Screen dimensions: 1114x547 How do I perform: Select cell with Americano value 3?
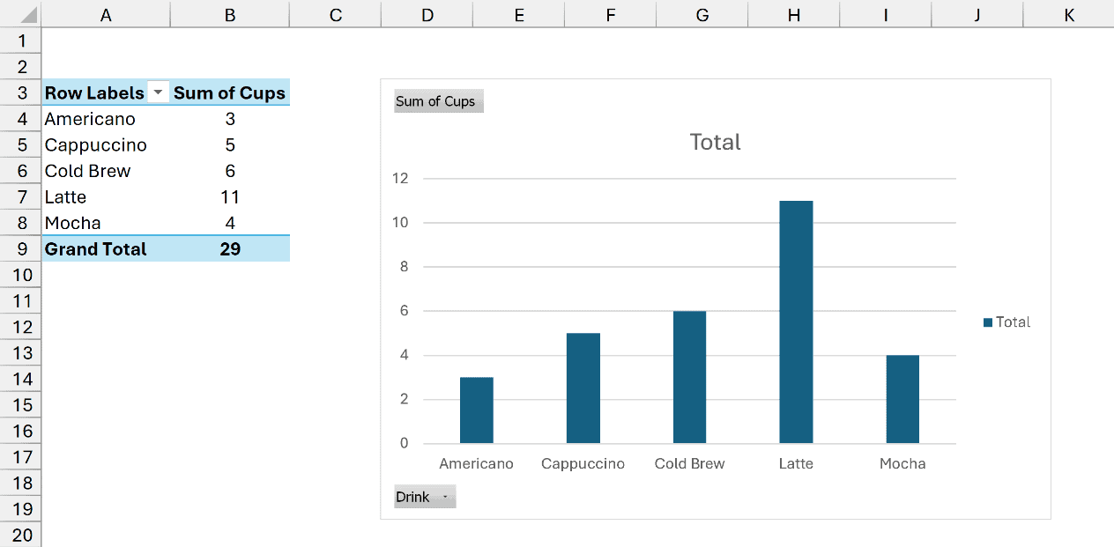(230, 119)
